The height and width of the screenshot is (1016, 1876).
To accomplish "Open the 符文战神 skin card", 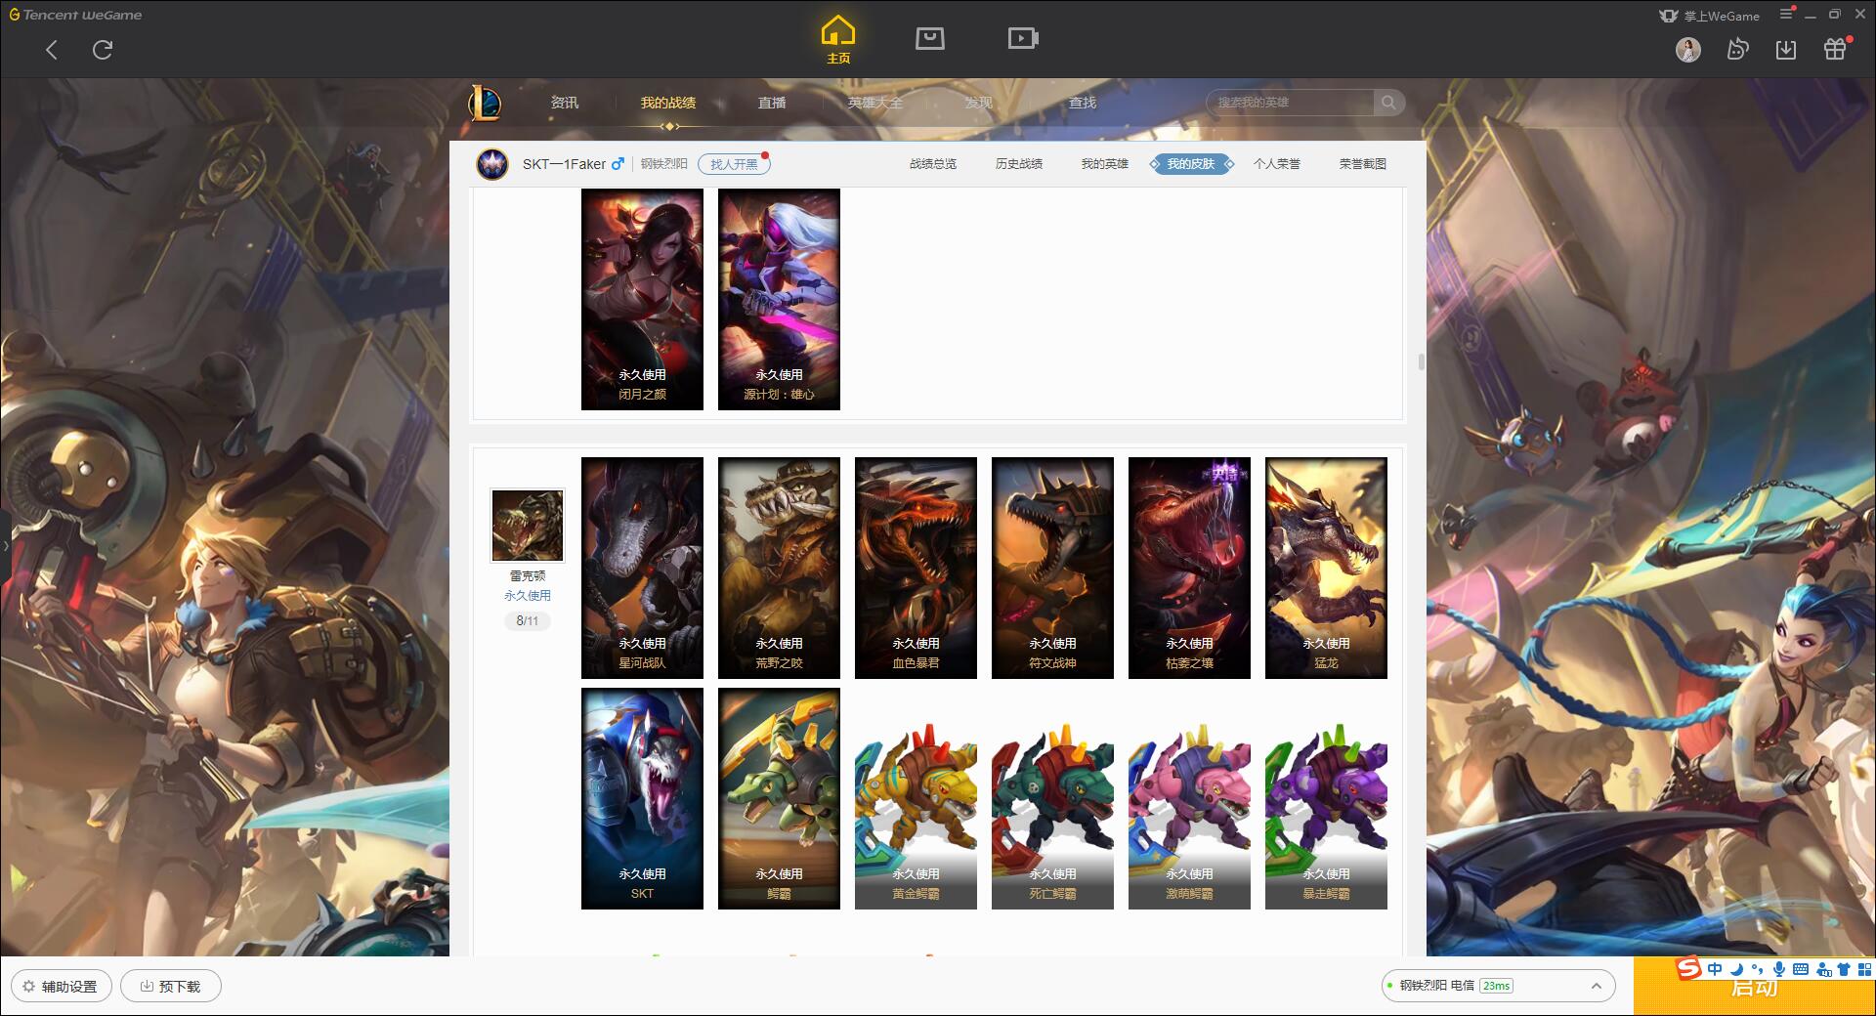I will [1052, 568].
